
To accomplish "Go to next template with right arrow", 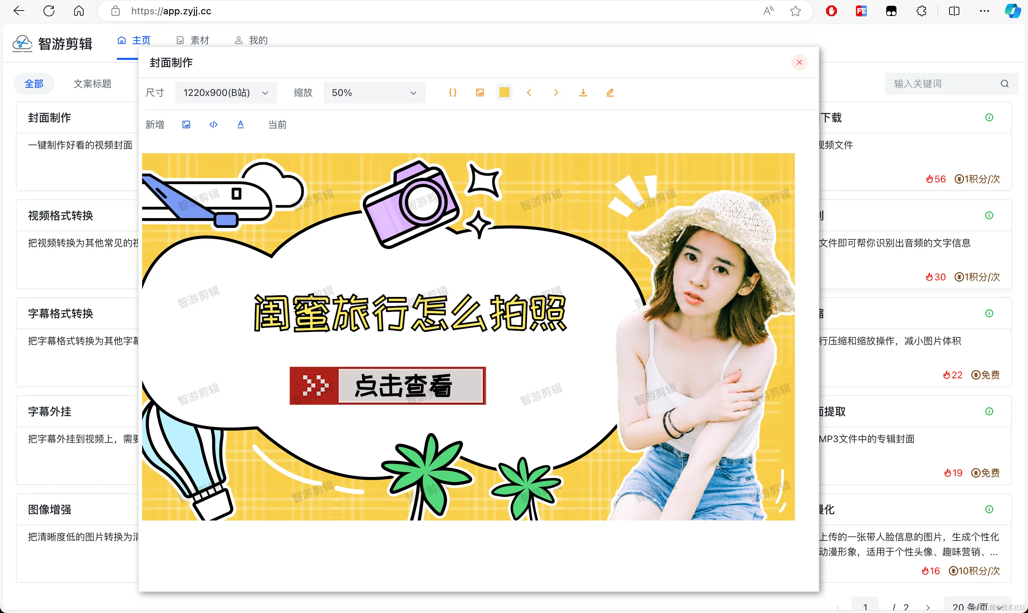I will tap(555, 93).
